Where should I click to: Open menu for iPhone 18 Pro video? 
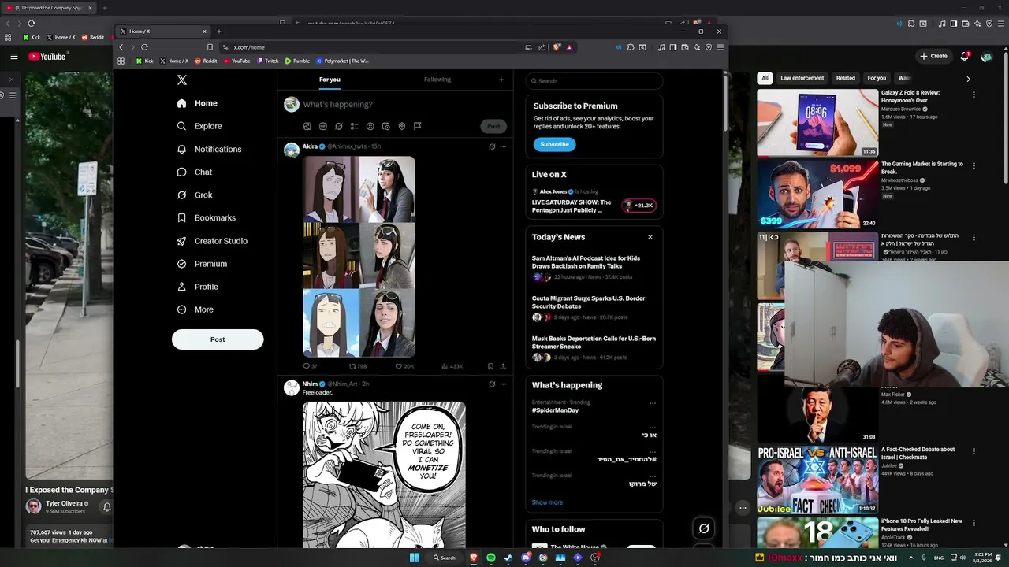coord(974,523)
